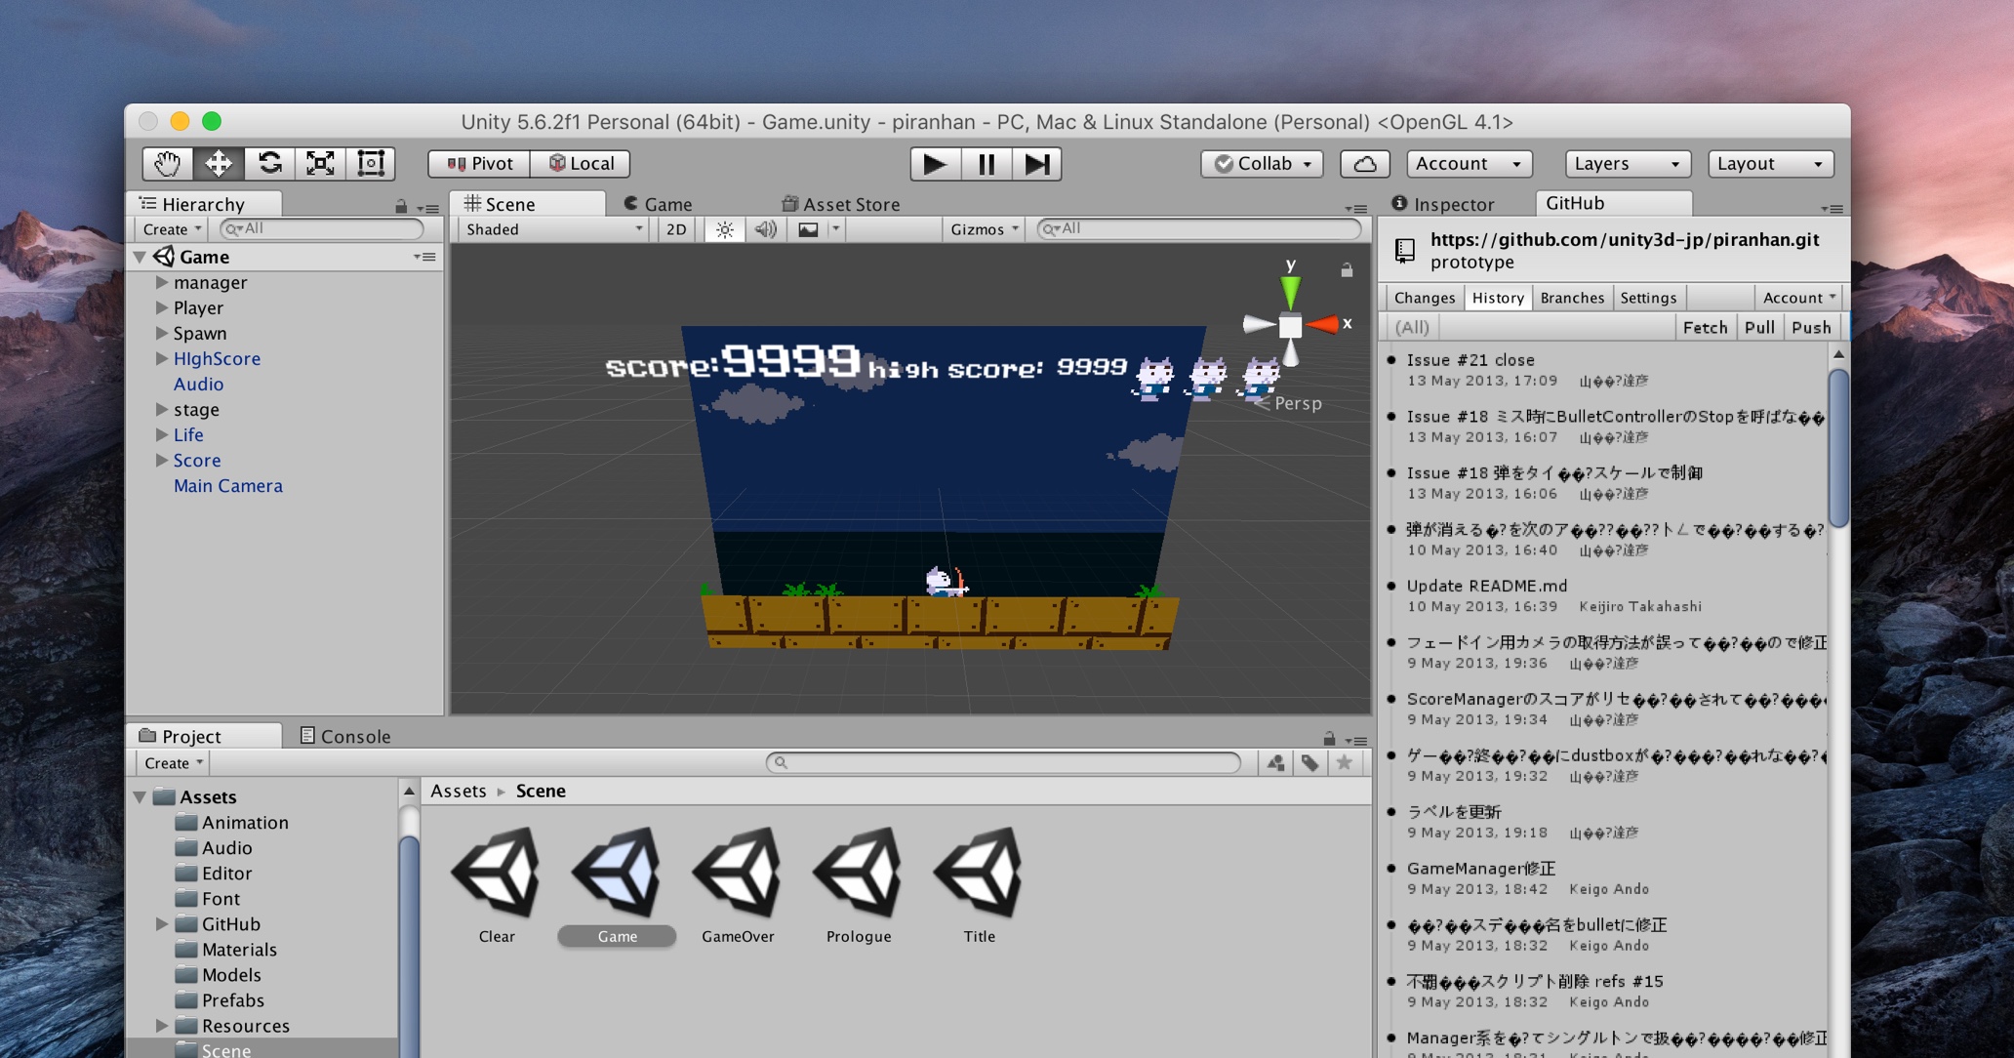This screenshot has width=2014, height=1058.
Task: Lock the Project panel
Action: click(x=1329, y=739)
